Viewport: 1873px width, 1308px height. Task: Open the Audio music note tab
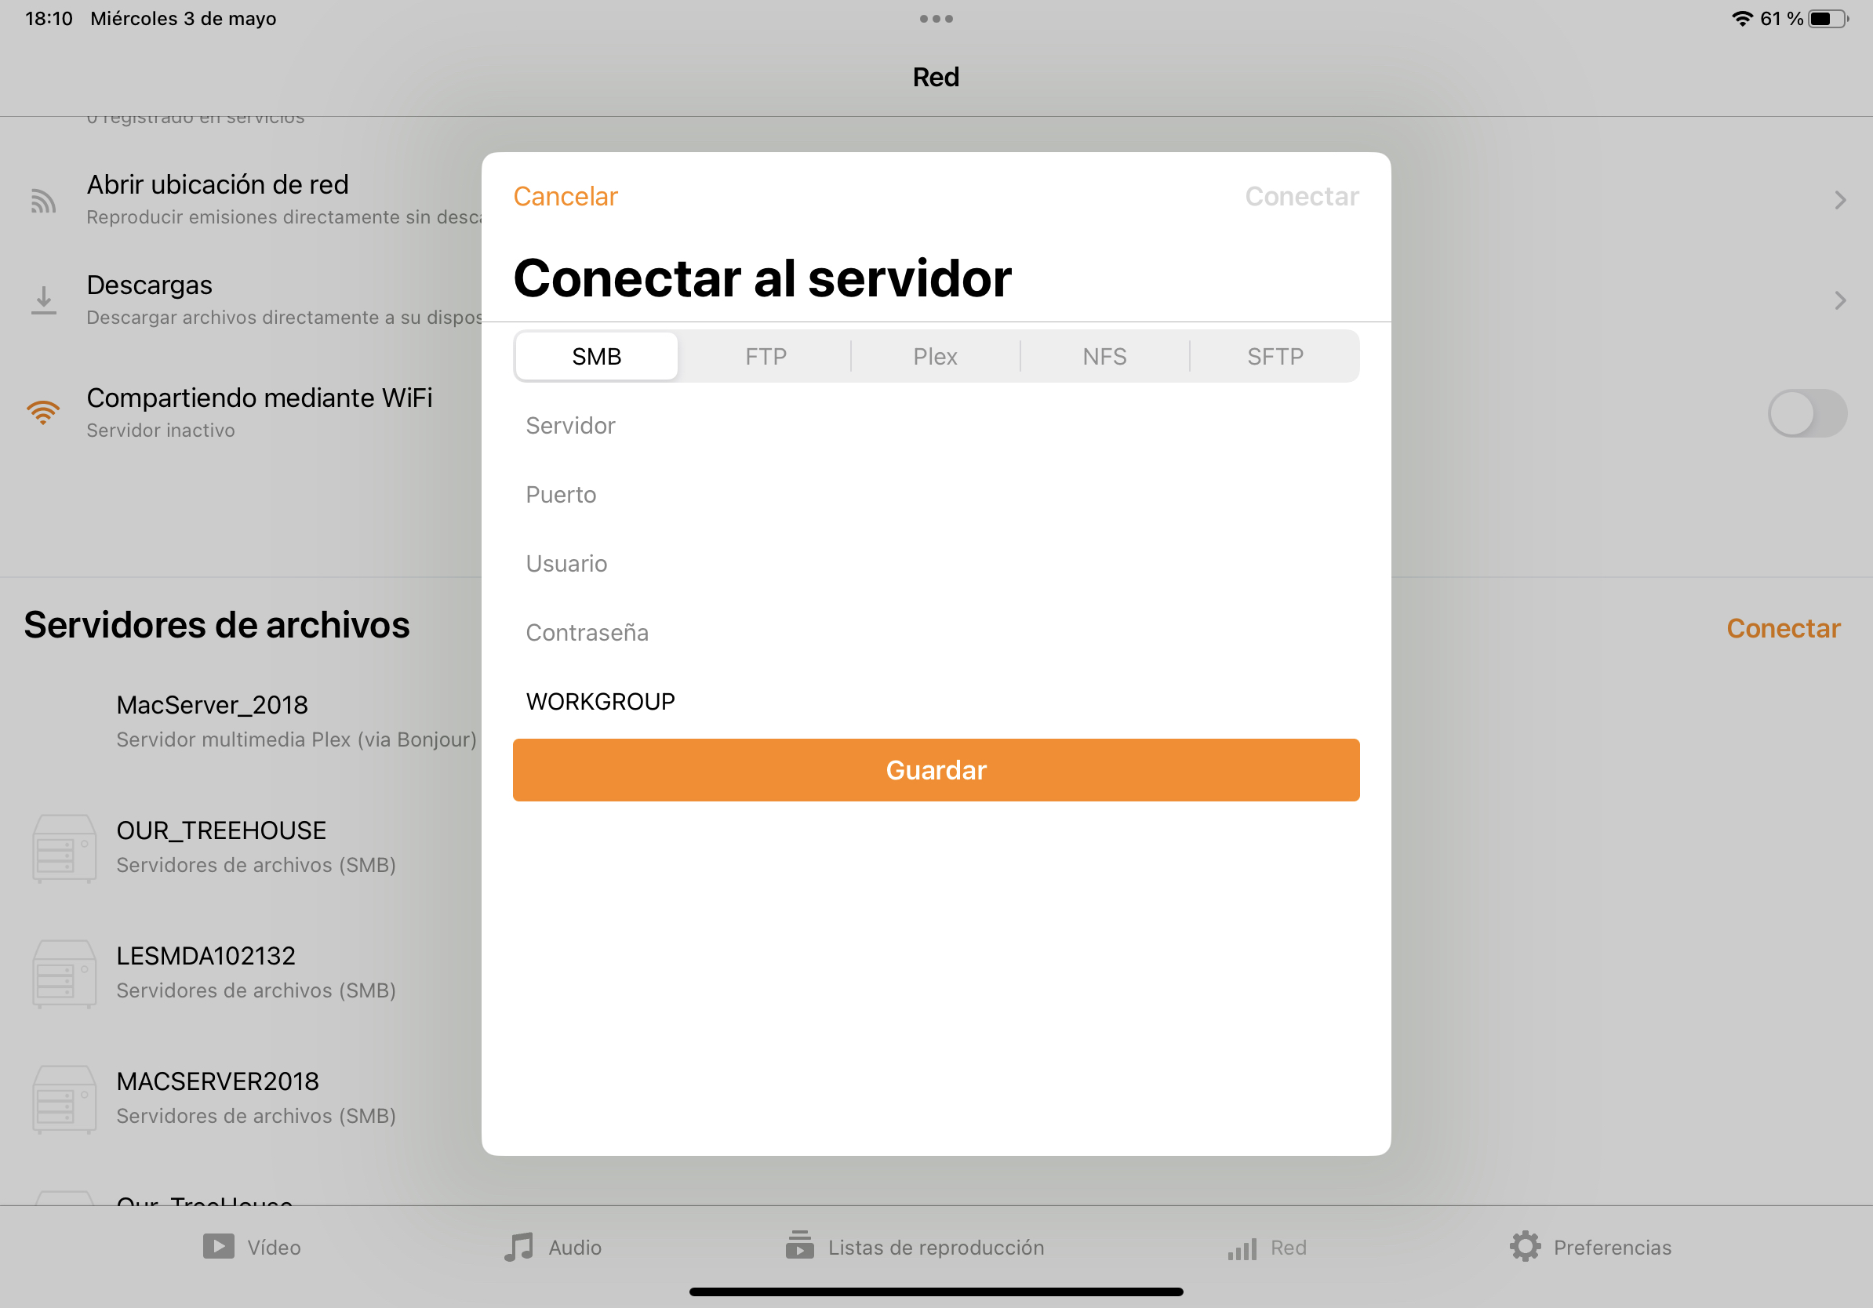click(x=518, y=1247)
